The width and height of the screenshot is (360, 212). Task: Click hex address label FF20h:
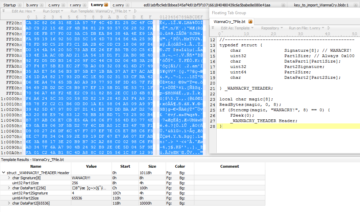coord(14,23)
